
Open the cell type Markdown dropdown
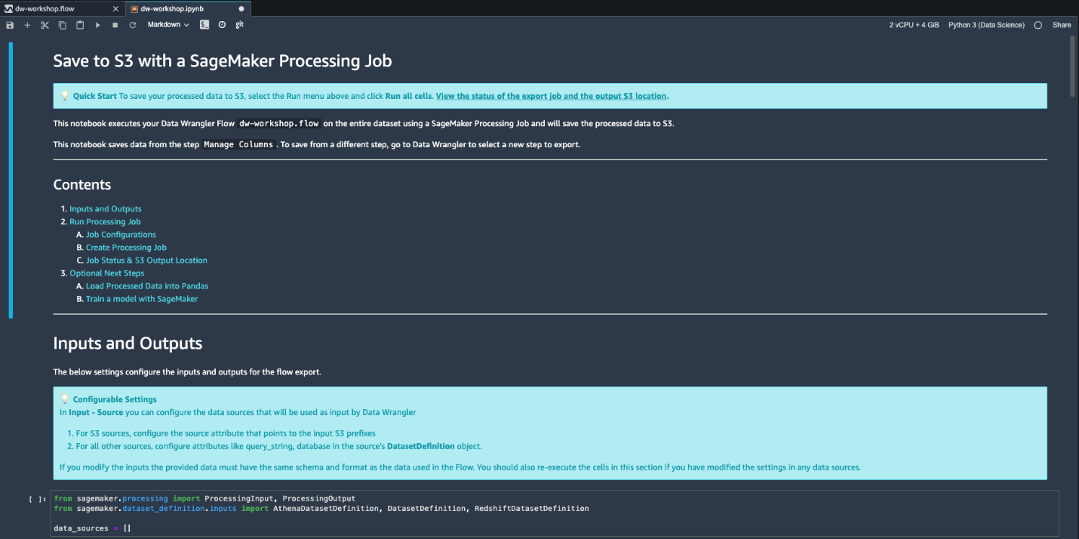tap(168, 25)
